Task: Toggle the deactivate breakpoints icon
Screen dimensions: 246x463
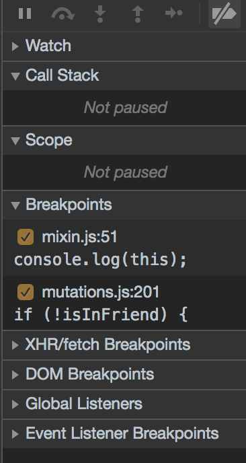Action: [224, 14]
